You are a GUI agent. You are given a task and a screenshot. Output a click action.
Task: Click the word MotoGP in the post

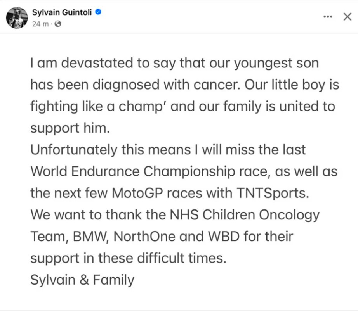(x=137, y=193)
